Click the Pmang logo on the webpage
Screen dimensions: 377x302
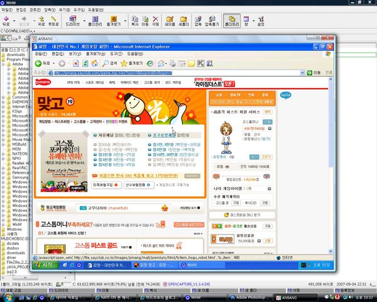43,82
